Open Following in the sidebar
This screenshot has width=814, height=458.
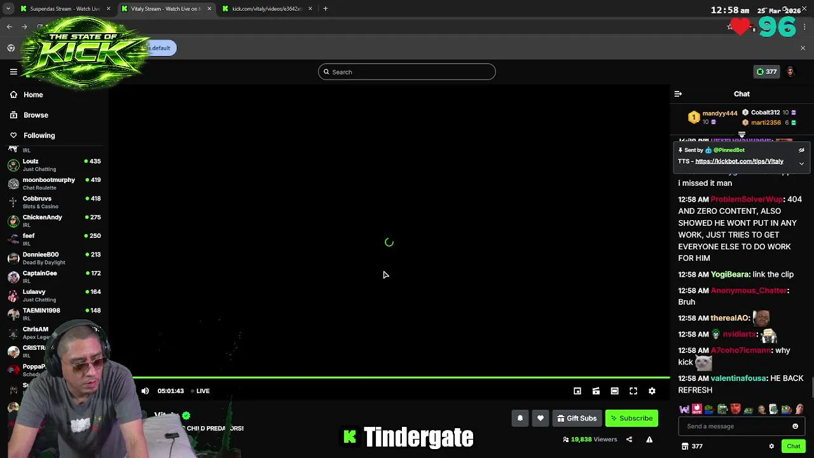tap(32, 135)
